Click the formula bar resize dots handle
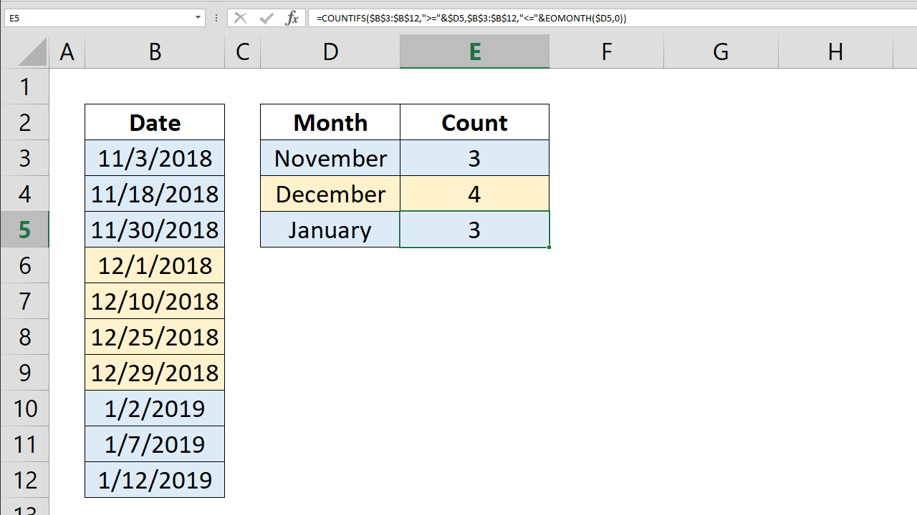Image resolution: width=917 pixels, height=515 pixels. click(x=216, y=18)
